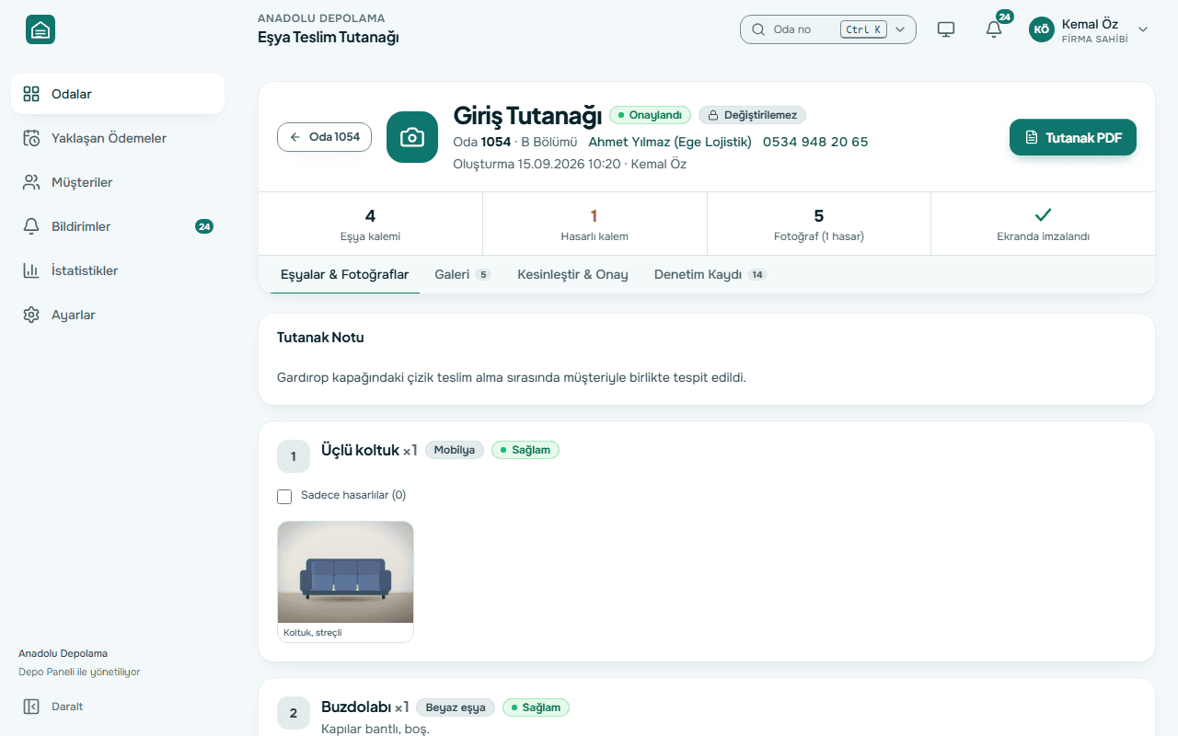Screen dimensions: 1178x736
Task: Toggle the Sadece hasarlılar checkbox
Action: click(284, 497)
